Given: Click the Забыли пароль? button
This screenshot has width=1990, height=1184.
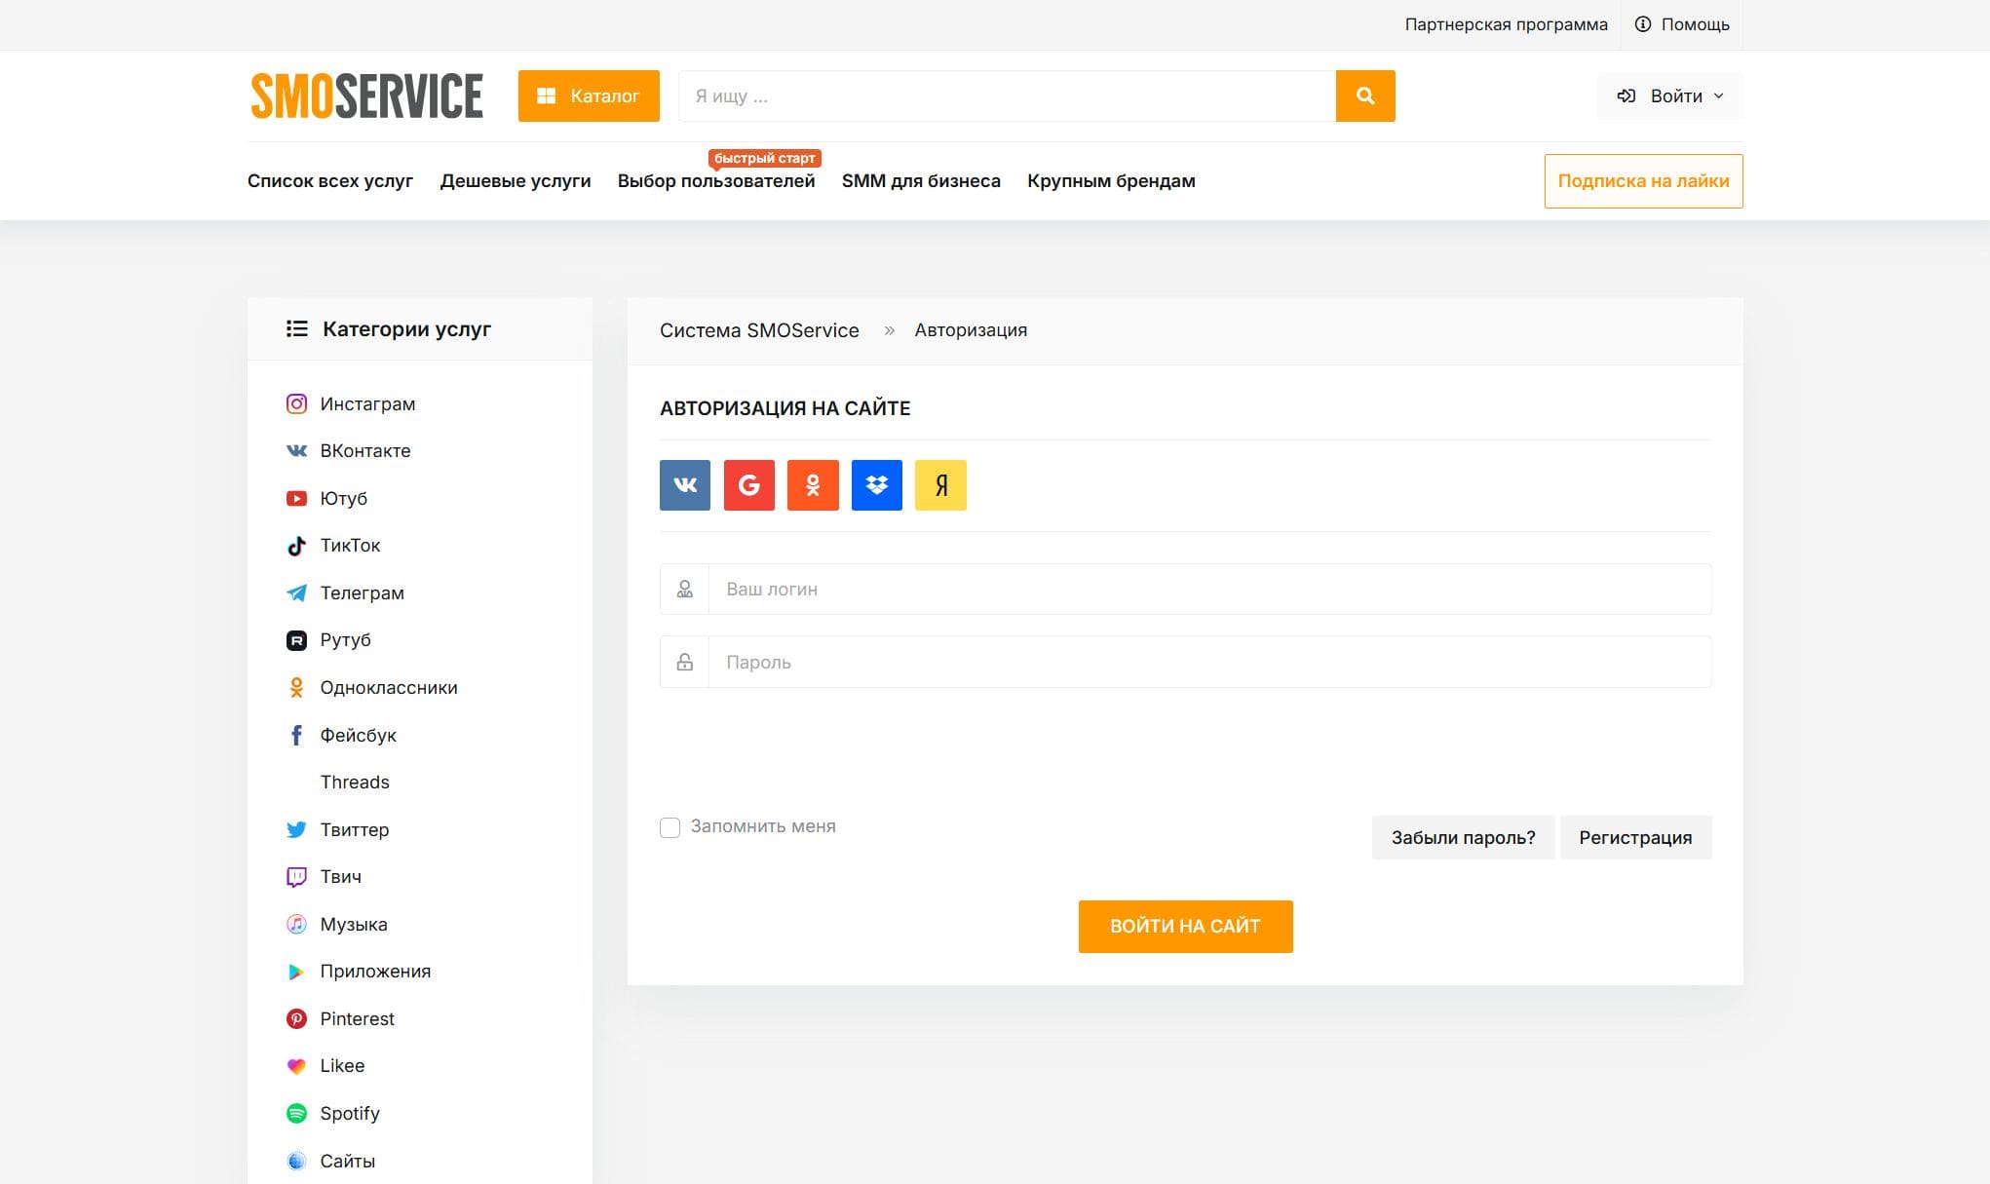Looking at the screenshot, I should point(1463,837).
